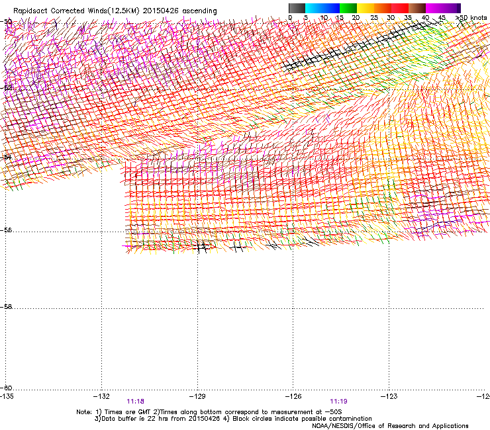Select the yellow 20-25 knots legend segment

(x=366, y=8)
